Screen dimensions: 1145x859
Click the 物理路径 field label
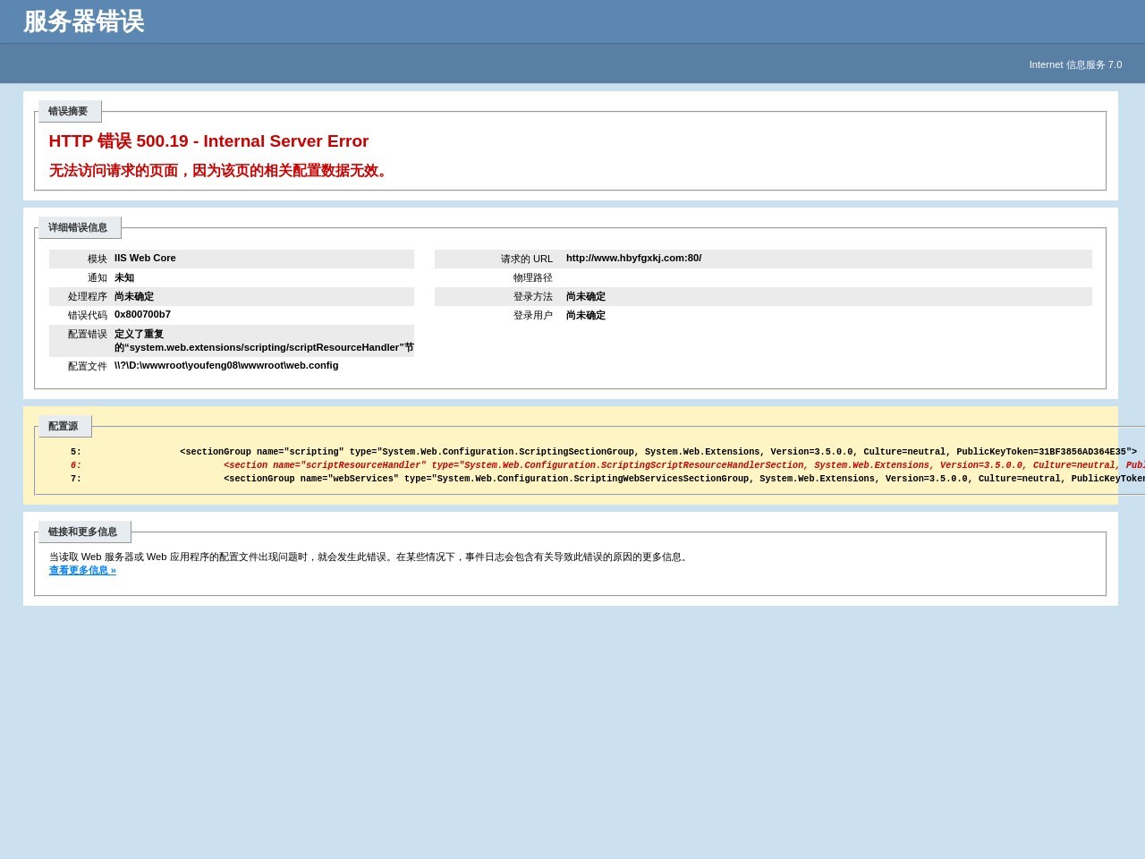pyautogui.click(x=532, y=278)
